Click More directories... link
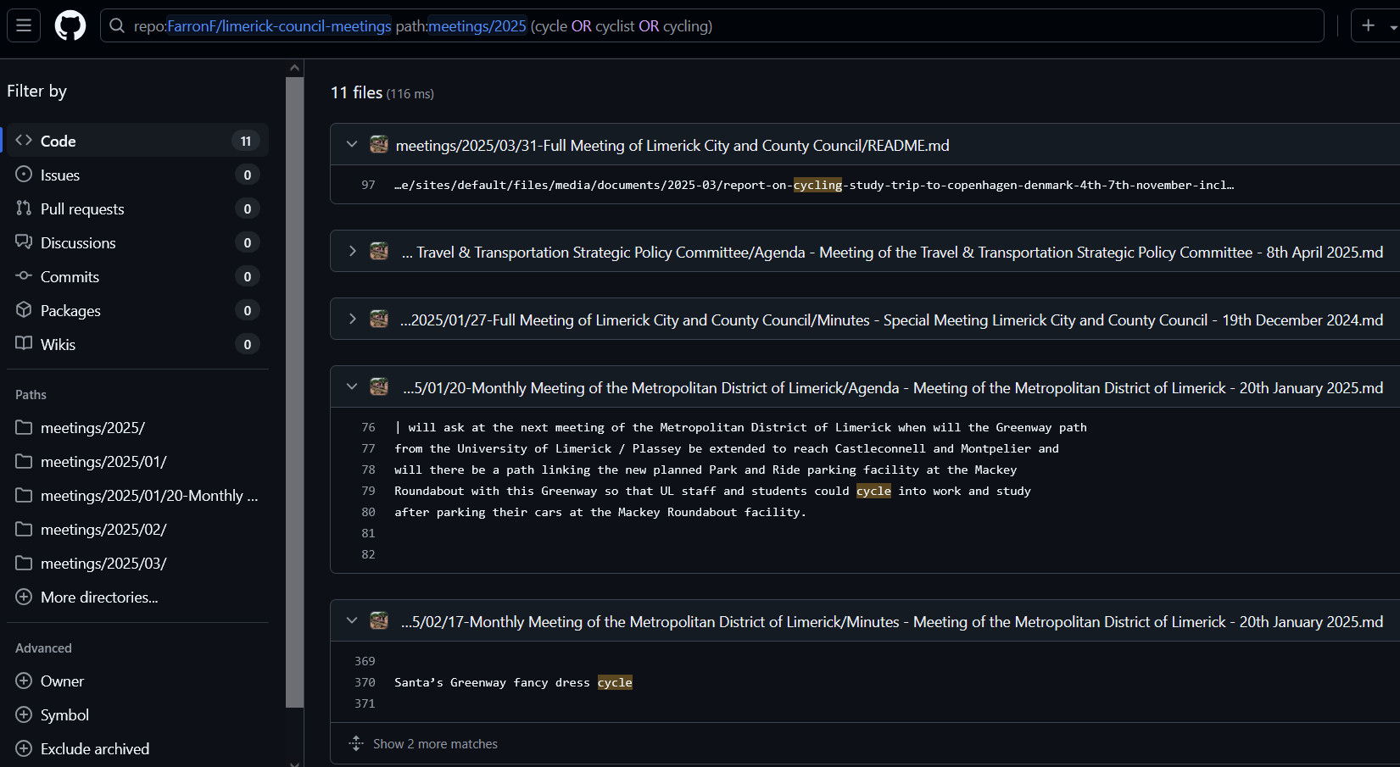Image resolution: width=1400 pixels, height=767 pixels. [99, 597]
